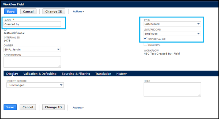Click the resize grip of the Help box
219x119 pixels.
click(x=200, y=95)
